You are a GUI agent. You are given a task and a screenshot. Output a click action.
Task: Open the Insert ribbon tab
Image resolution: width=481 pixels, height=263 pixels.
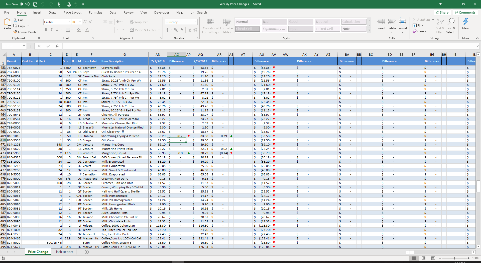coord(37,12)
